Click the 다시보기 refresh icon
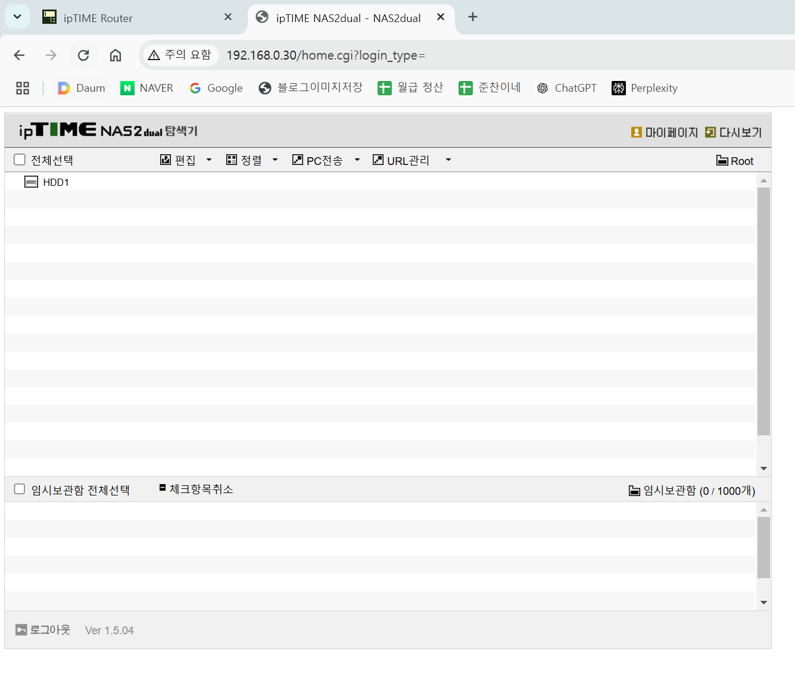The image size is (795, 686). click(710, 132)
